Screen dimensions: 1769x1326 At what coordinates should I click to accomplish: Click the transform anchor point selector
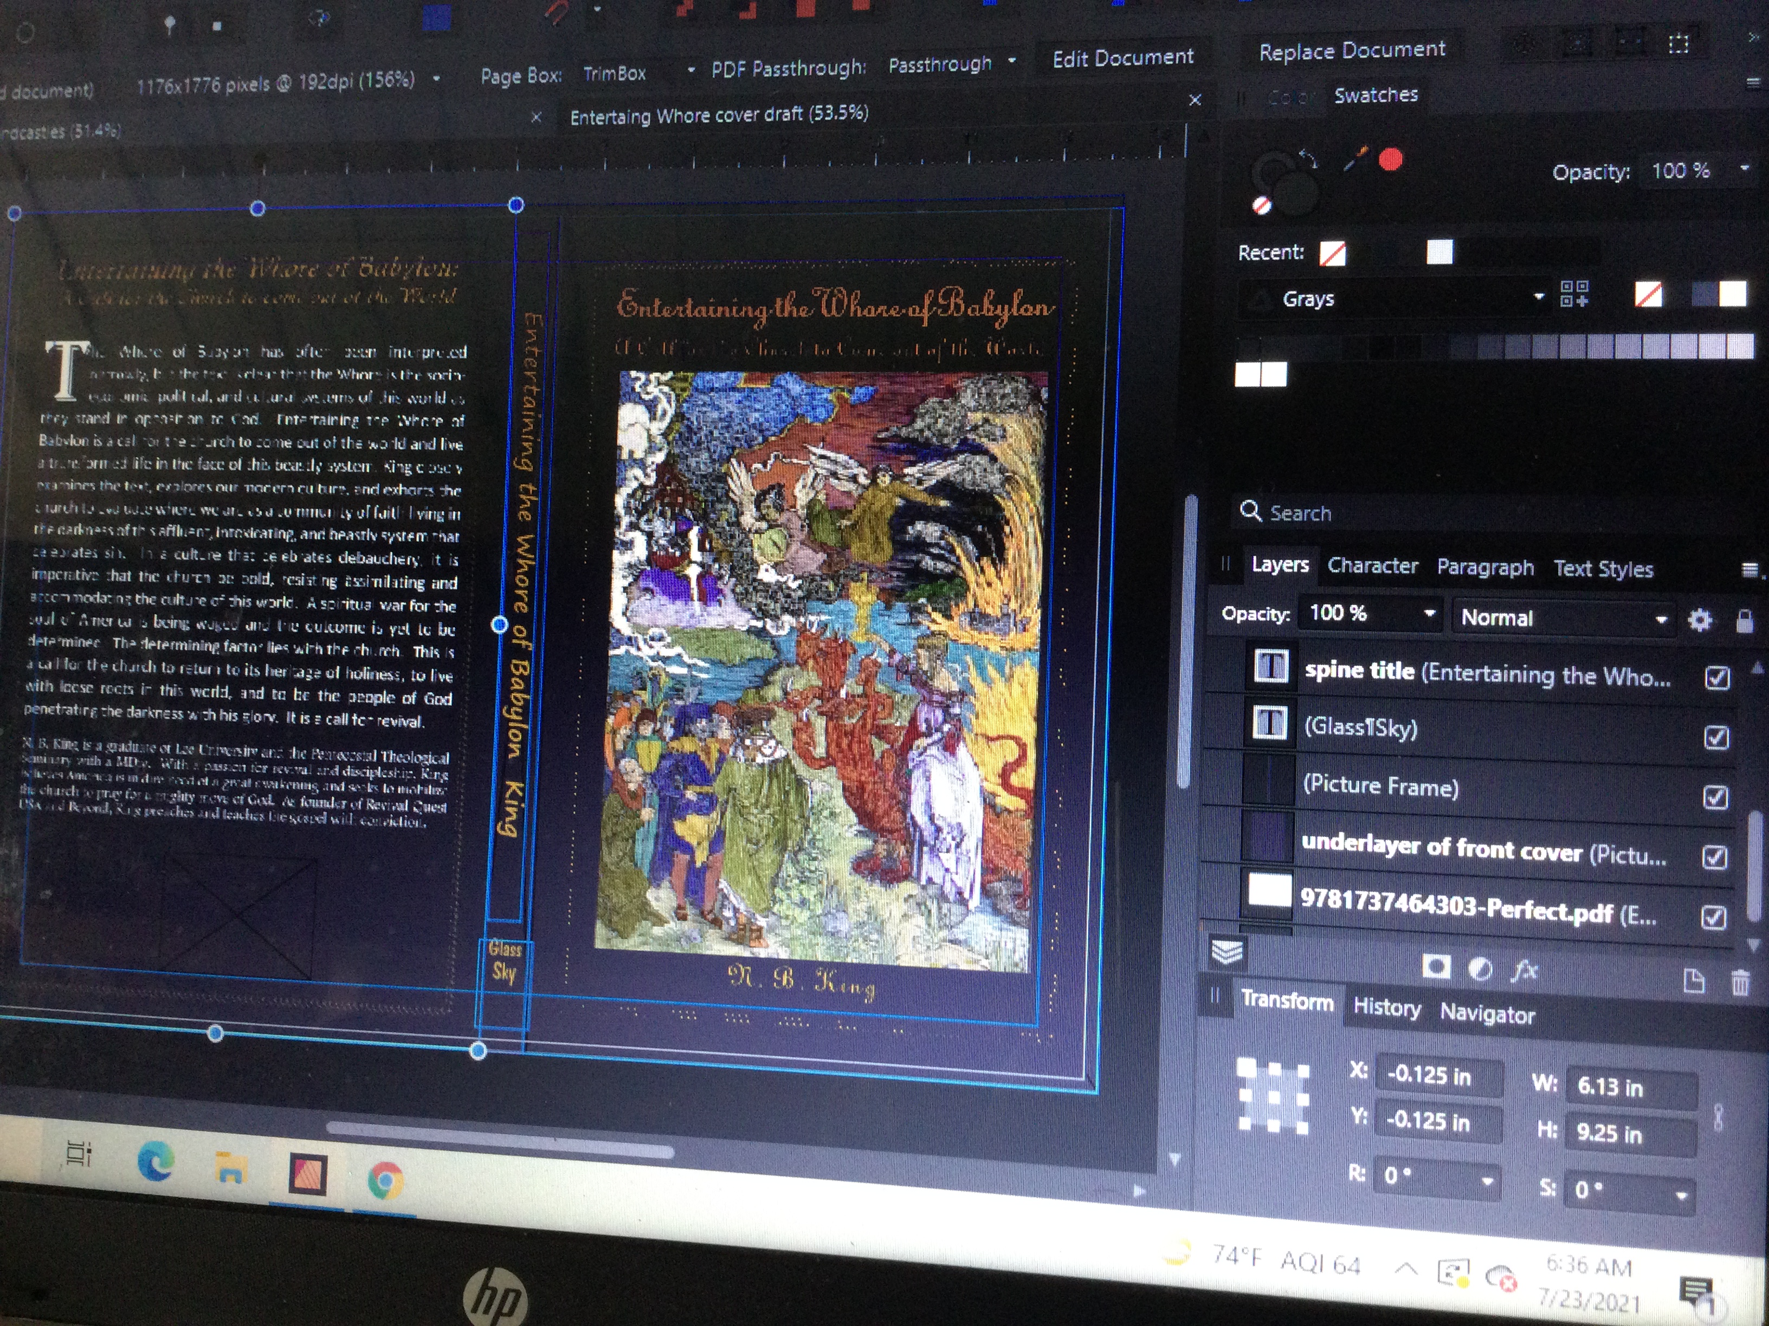pyautogui.click(x=1273, y=1097)
